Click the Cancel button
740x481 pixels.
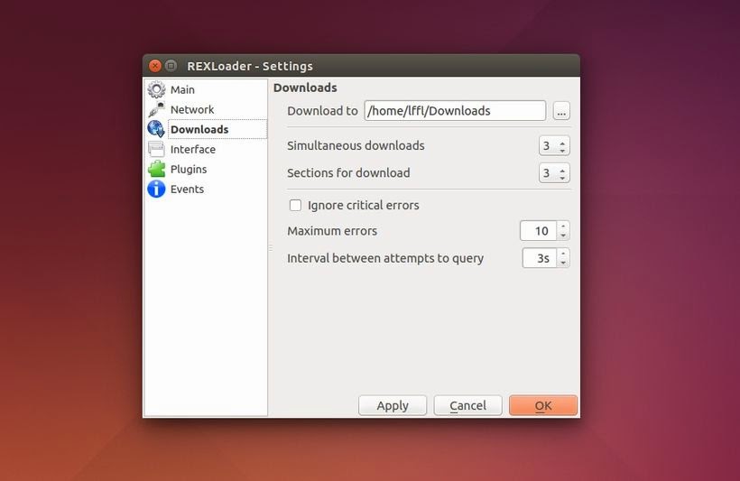pos(467,405)
